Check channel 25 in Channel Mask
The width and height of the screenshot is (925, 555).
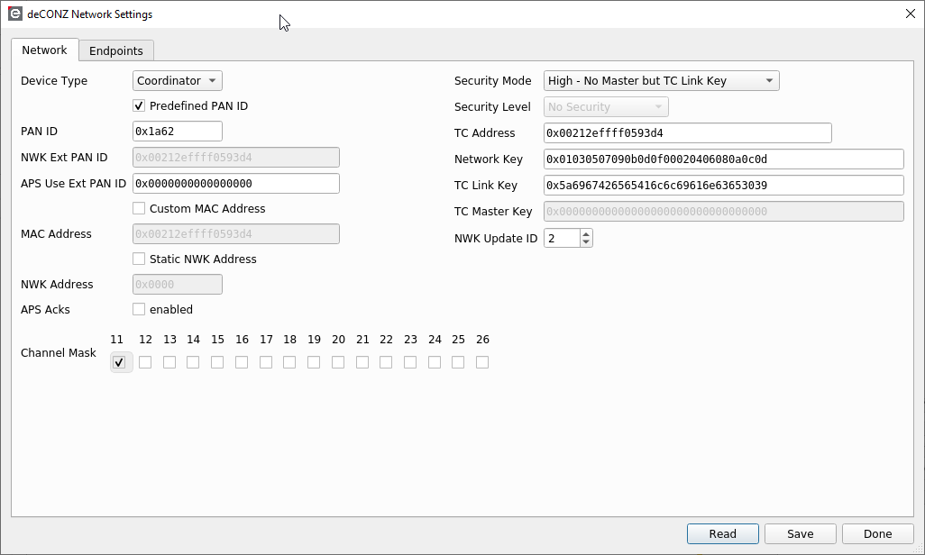click(x=458, y=362)
